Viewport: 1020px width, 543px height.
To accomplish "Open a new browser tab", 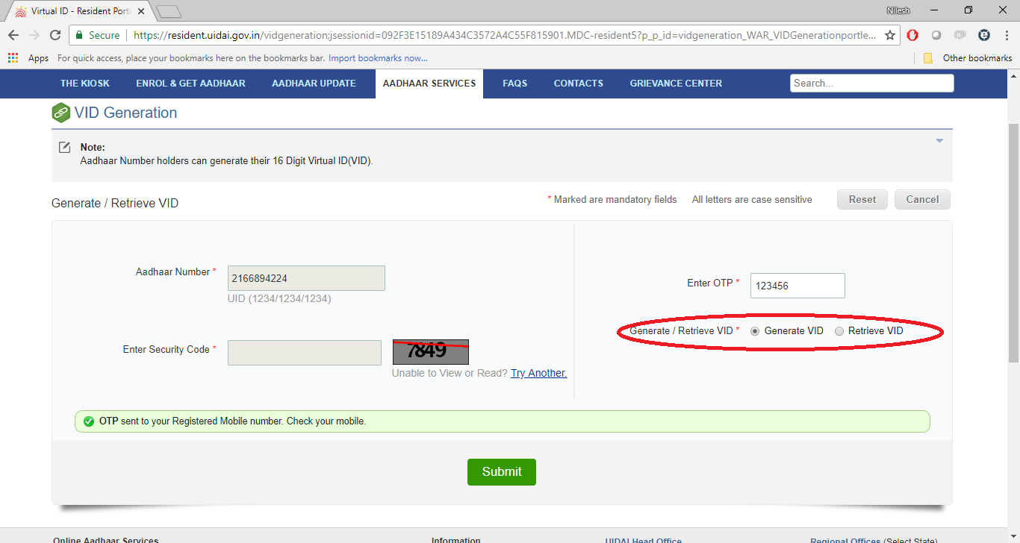I will 169,11.
